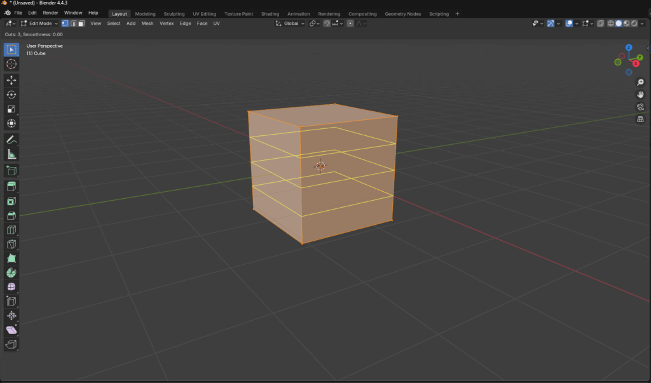Open the editor type dropdown
The width and height of the screenshot is (651, 383).
(10, 24)
